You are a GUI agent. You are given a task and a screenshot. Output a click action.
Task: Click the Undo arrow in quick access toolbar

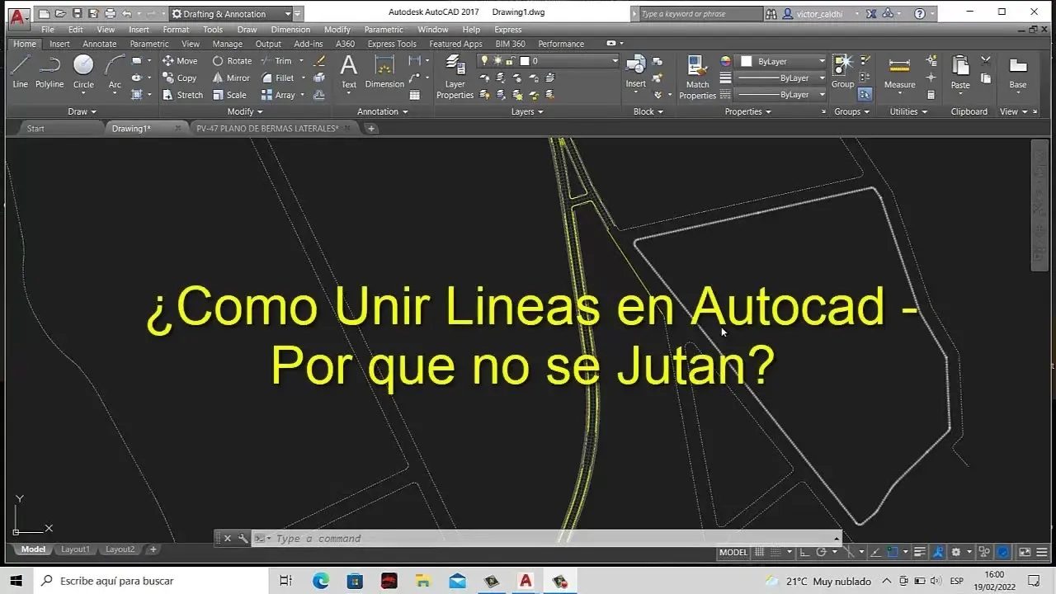click(126, 13)
